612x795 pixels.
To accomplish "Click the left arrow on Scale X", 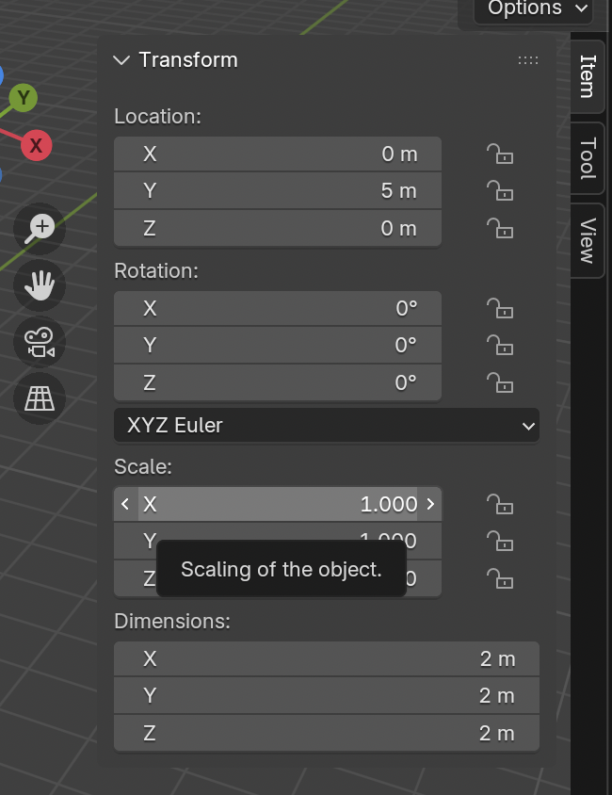I will click(125, 504).
